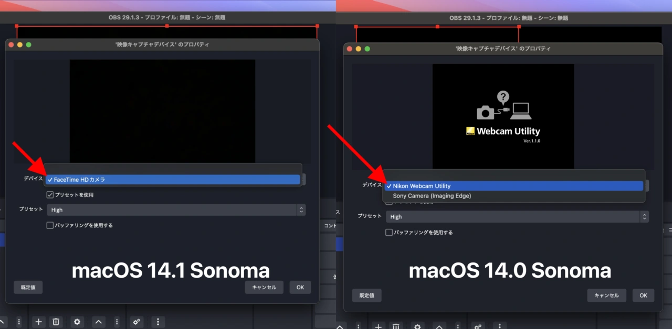Open the プリセット High dropdown in macOS 14.0 dialog
Viewport: 672px width, 329px height.
[x=517, y=217]
